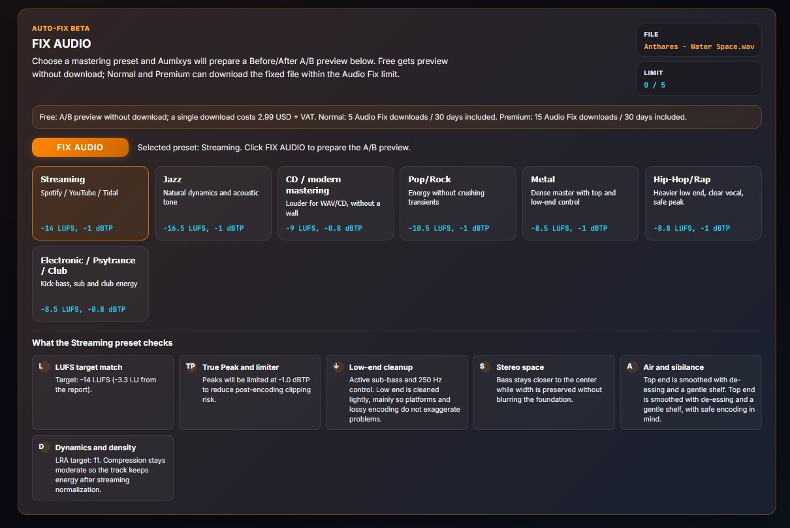Click the down-arrow Low-end cleanup icon
This screenshot has width=790, height=528.
pyautogui.click(x=337, y=367)
